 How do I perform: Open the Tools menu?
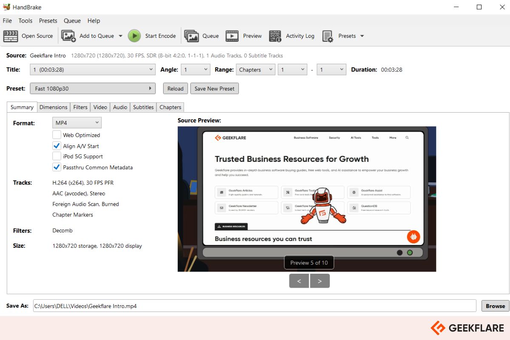point(25,20)
